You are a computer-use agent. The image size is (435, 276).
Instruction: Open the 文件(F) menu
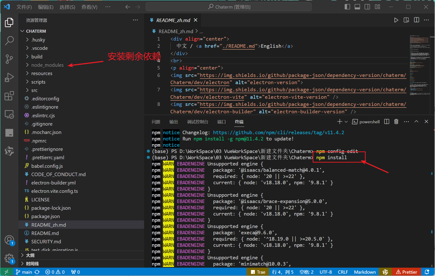pos(24,7)
